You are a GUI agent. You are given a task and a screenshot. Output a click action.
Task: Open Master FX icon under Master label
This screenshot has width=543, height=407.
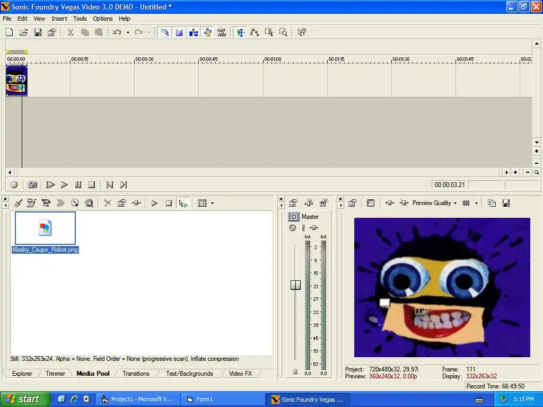coord(314,228)
